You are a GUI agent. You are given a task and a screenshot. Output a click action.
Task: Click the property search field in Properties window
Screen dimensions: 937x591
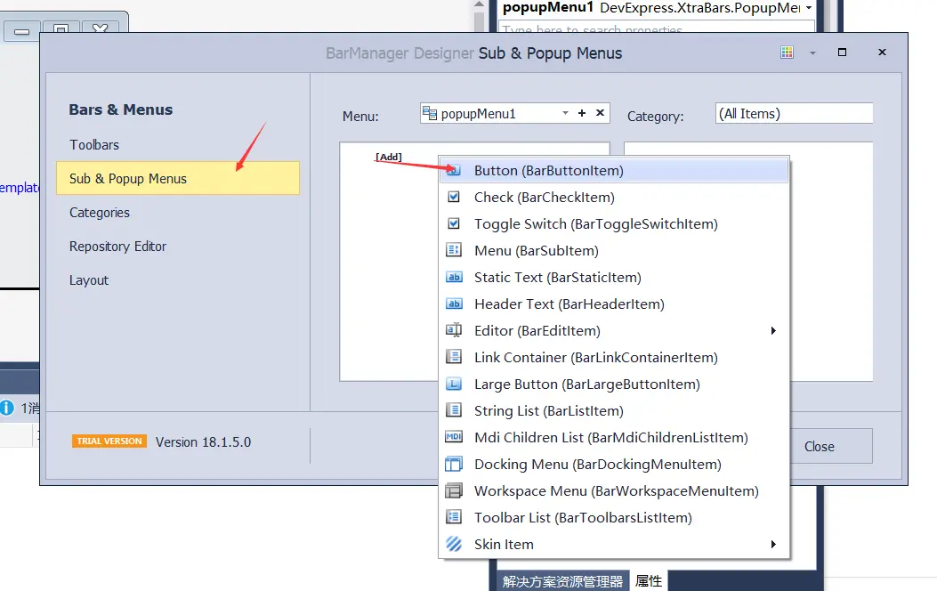(x=656, y=28)
